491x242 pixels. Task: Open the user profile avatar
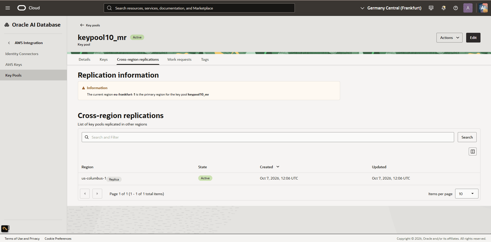coord(468,8)
